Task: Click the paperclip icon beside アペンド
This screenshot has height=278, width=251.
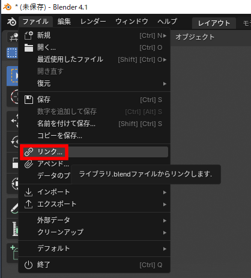Action: (x=29, y=164)
